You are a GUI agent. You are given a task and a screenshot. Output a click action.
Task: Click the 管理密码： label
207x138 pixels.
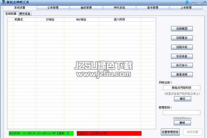click(x=165, y=107)
